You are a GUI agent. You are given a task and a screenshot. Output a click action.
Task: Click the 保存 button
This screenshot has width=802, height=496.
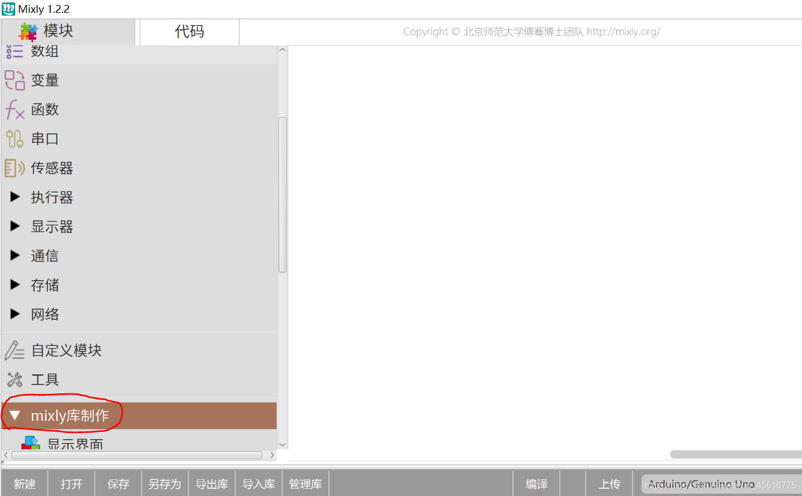point(118,484)
